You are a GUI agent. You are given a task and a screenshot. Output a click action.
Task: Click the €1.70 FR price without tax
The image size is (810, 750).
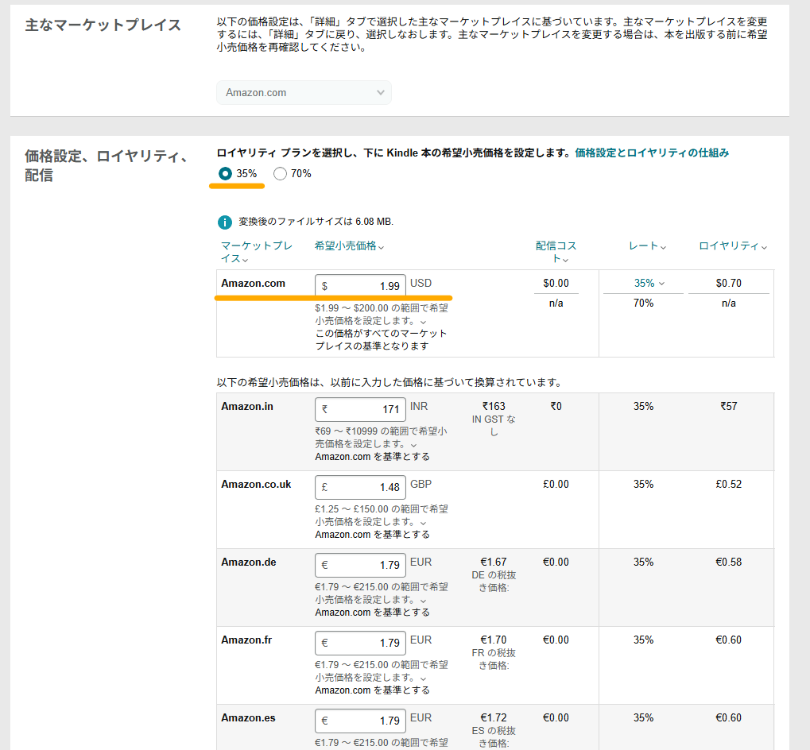[494, 640]
